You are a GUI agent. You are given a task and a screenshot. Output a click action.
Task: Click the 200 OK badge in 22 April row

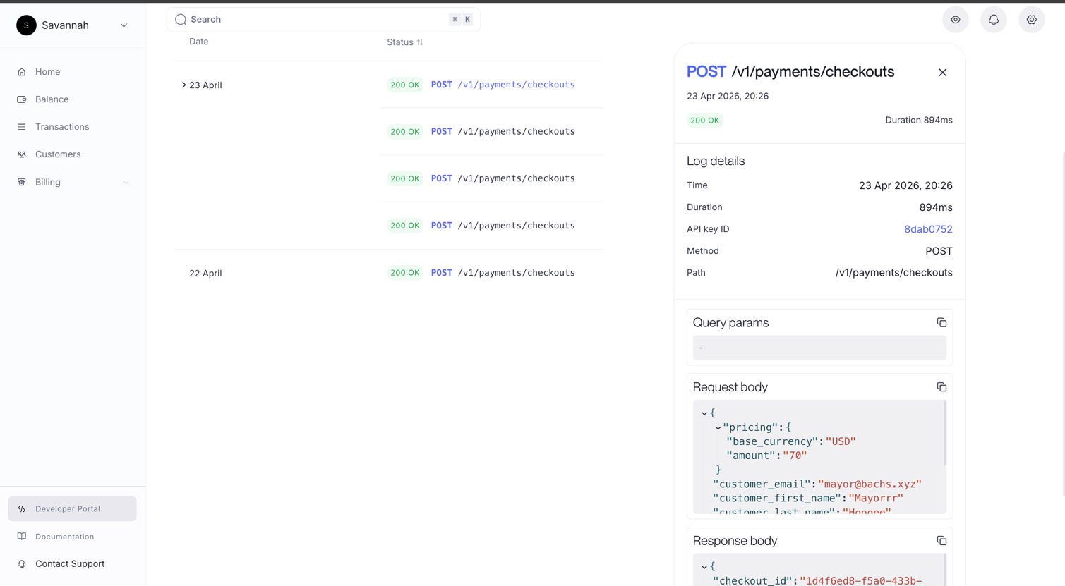(x=405, y=273)
